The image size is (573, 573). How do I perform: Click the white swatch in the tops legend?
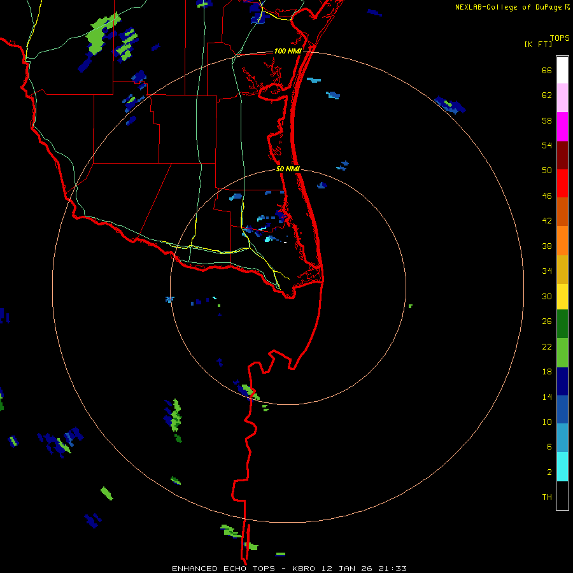[x=562, y=70]
